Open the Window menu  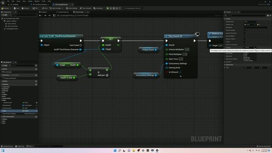pyautogui.click(x=37, y=1)
